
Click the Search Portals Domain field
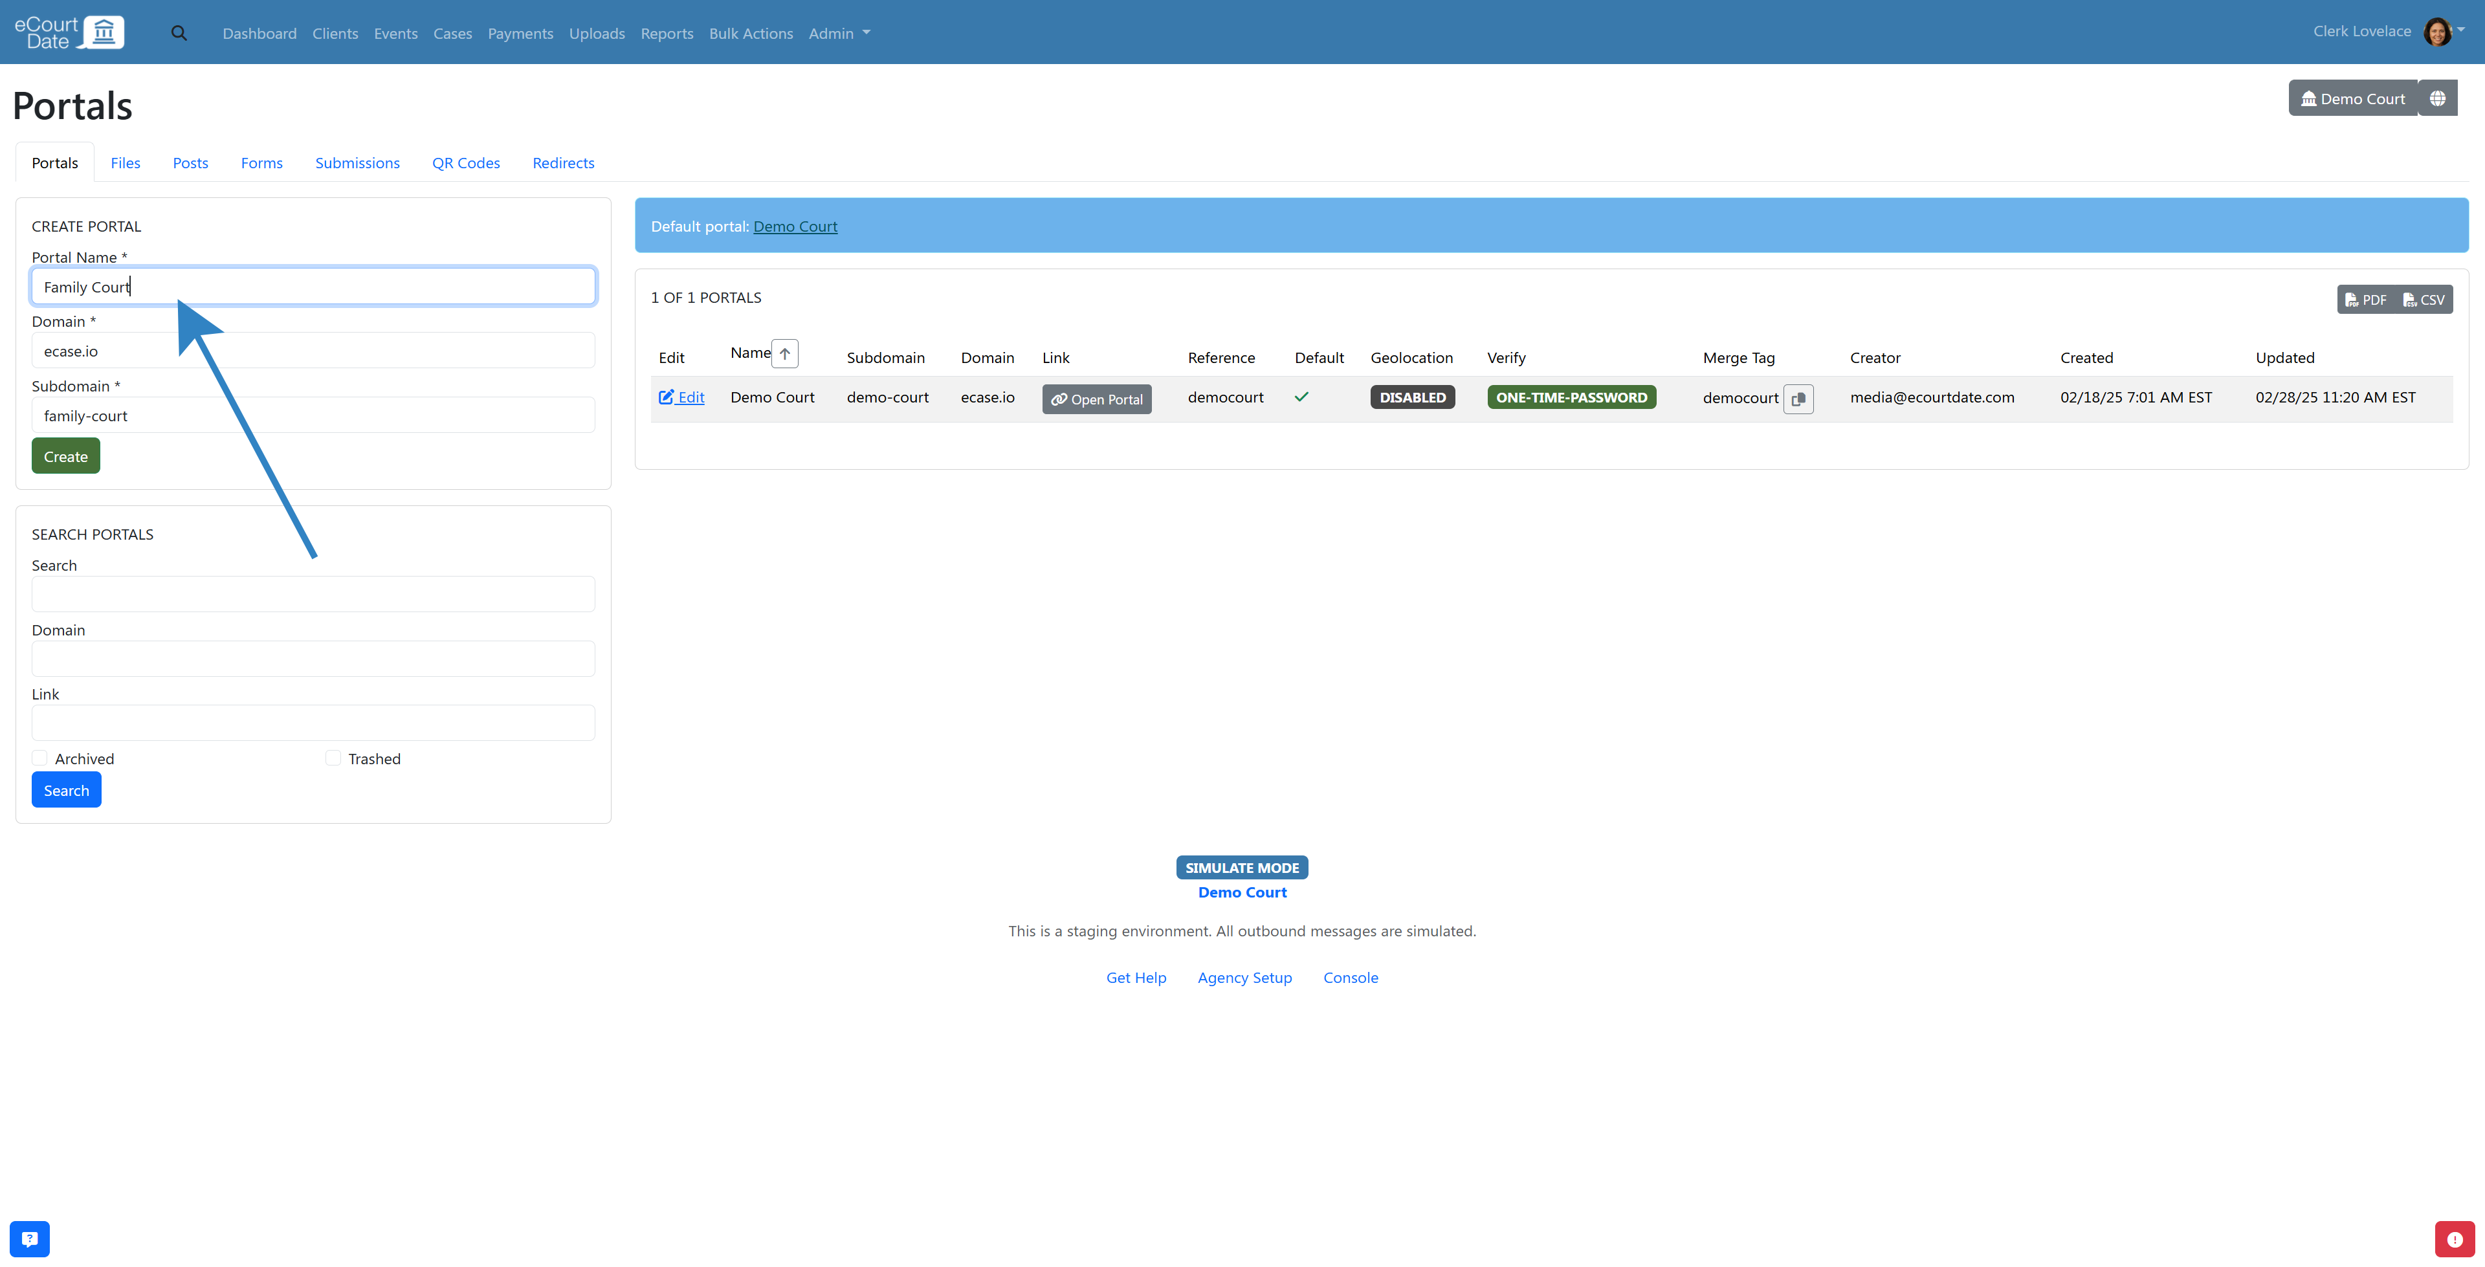(313, 659)
